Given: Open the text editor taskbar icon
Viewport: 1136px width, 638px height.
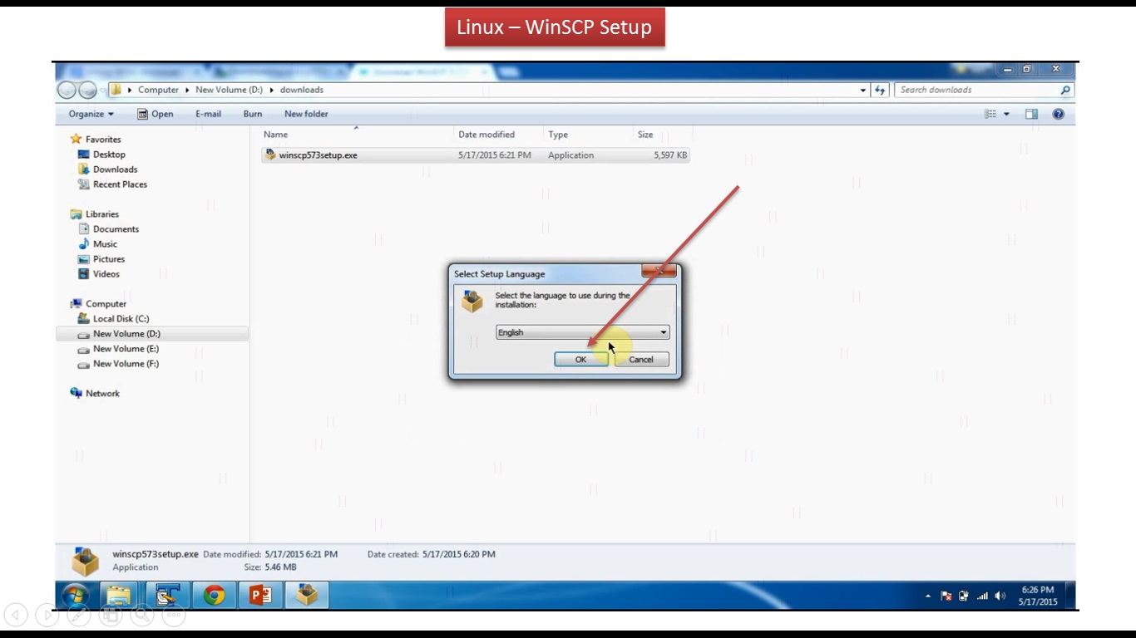Looking at the screenshot, I should [168, 595].
